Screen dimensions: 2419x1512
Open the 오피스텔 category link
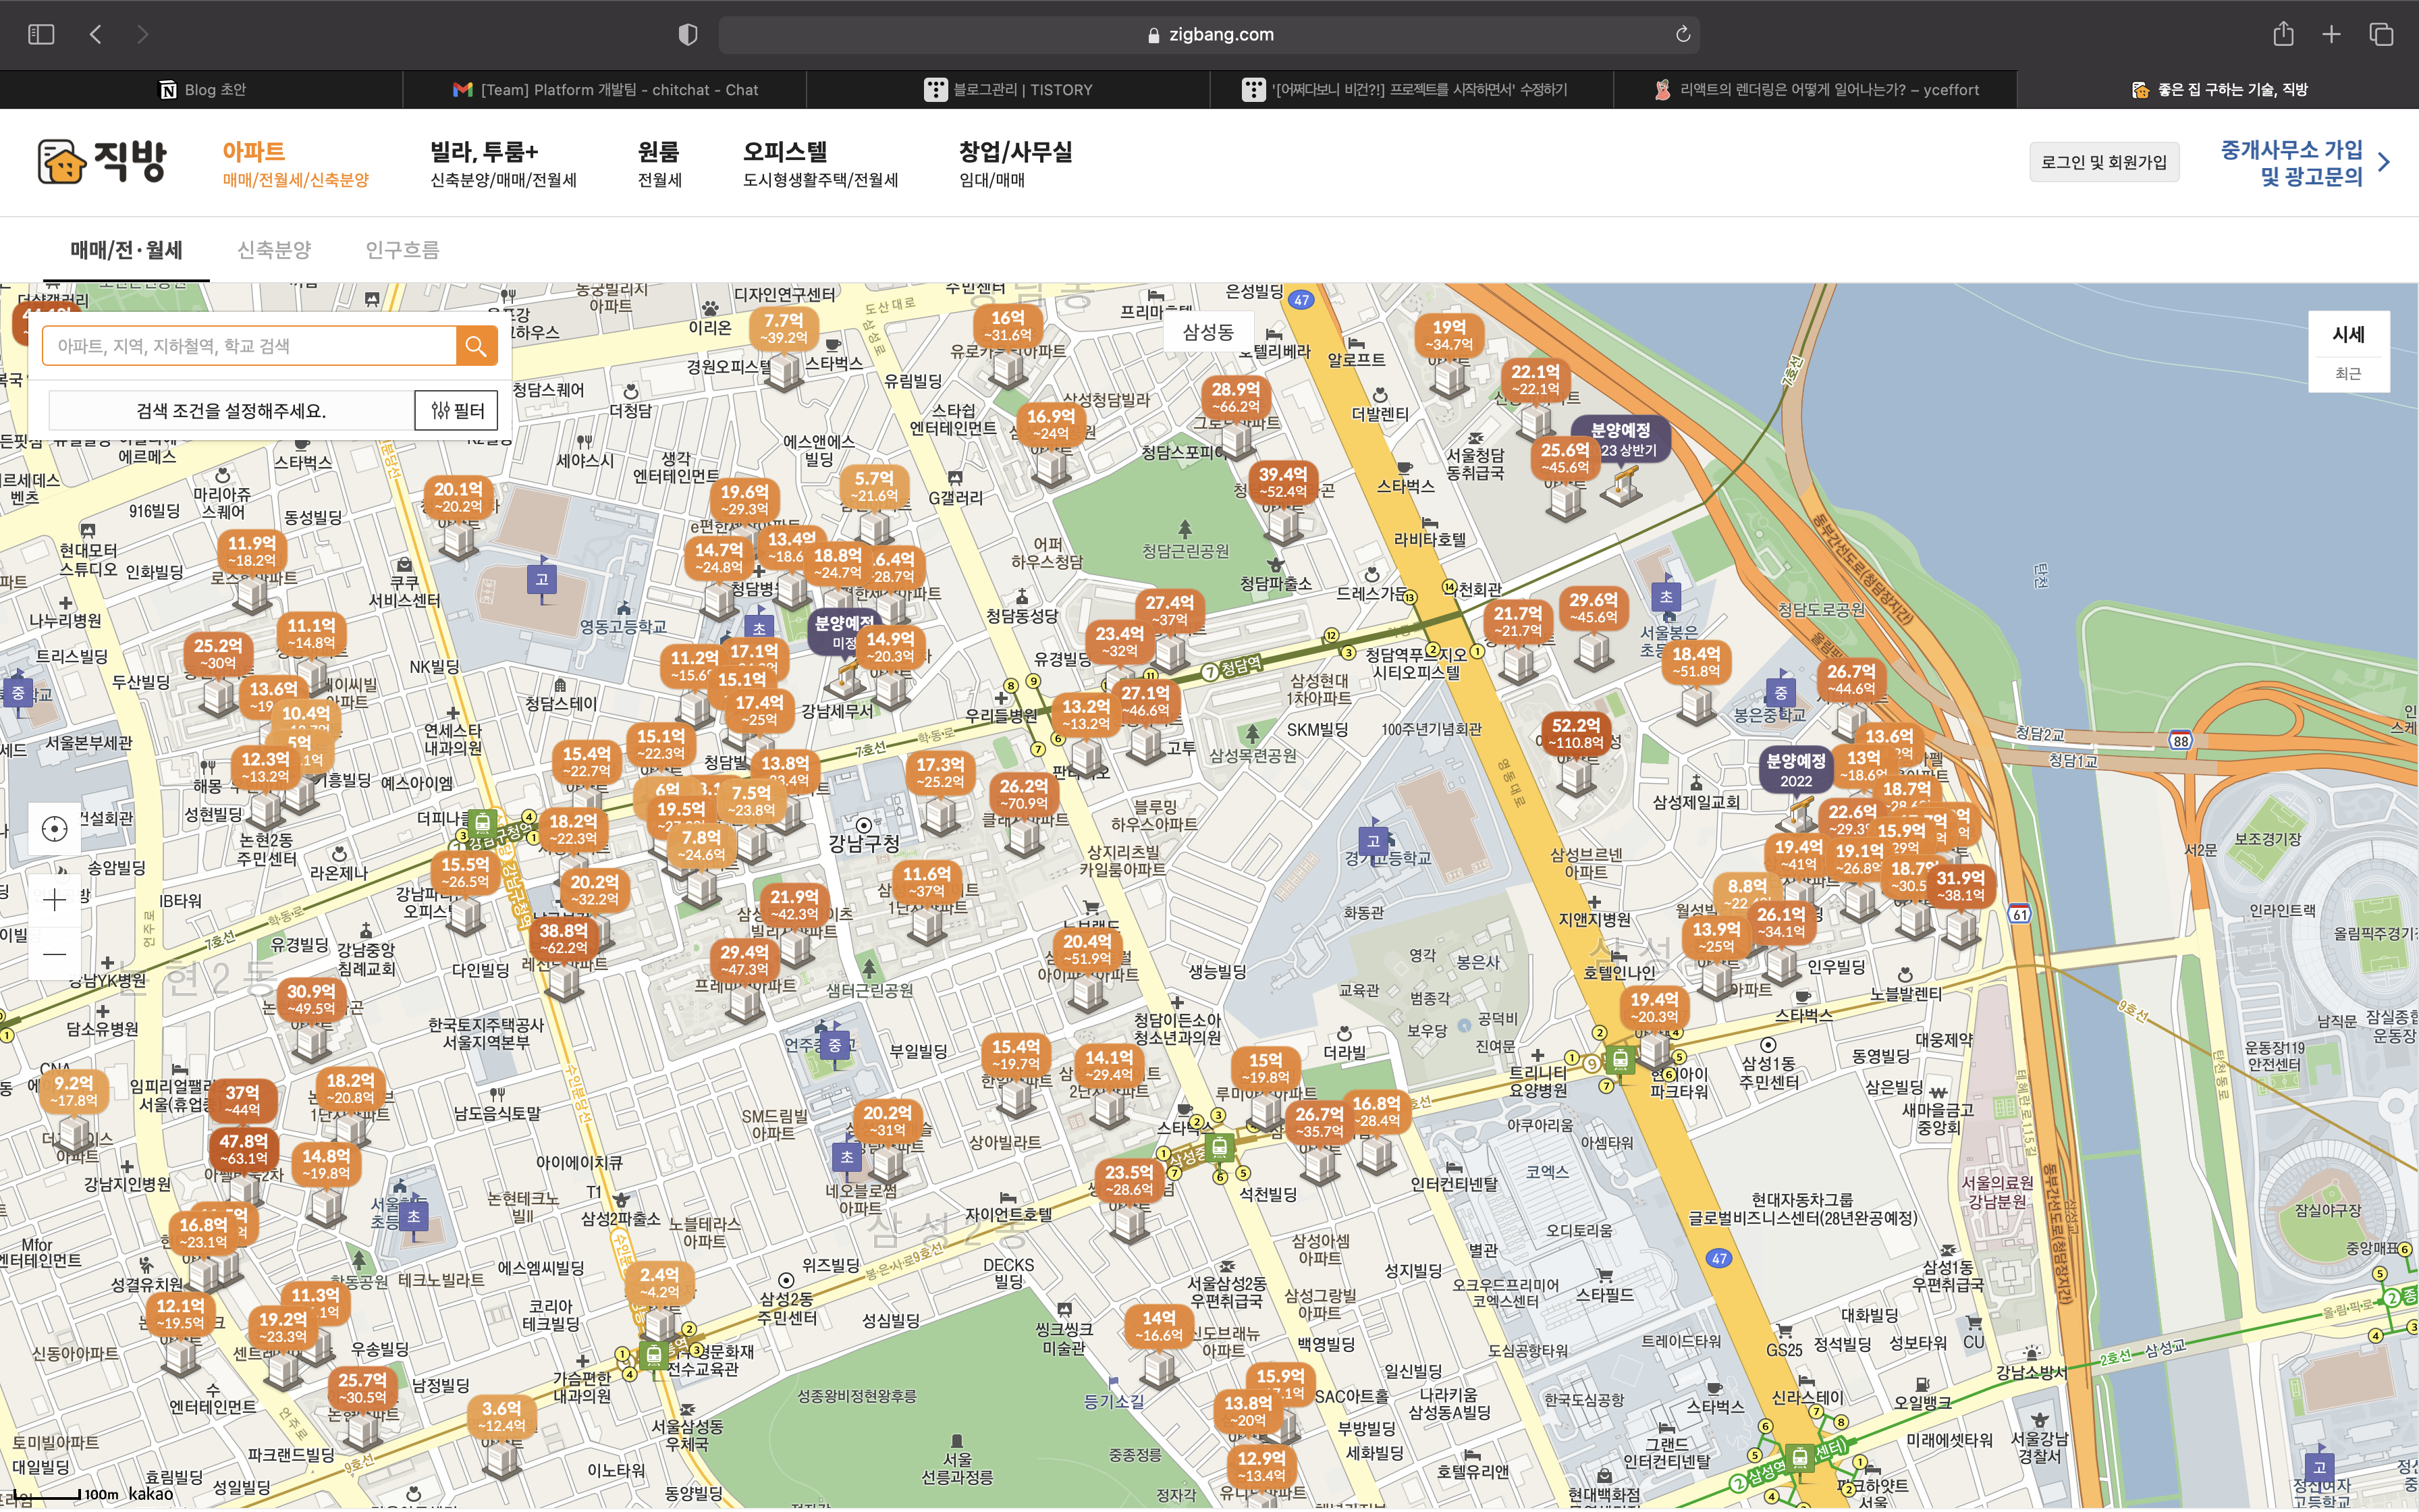click(x=785, y=152)
